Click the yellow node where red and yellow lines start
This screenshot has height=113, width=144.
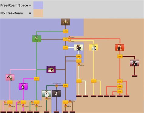pos(66,39)
